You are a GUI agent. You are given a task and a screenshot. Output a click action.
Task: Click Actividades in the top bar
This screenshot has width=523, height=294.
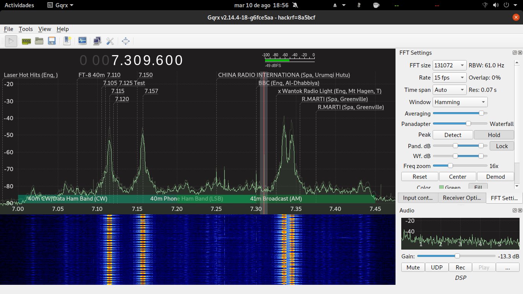pos(19,5)
